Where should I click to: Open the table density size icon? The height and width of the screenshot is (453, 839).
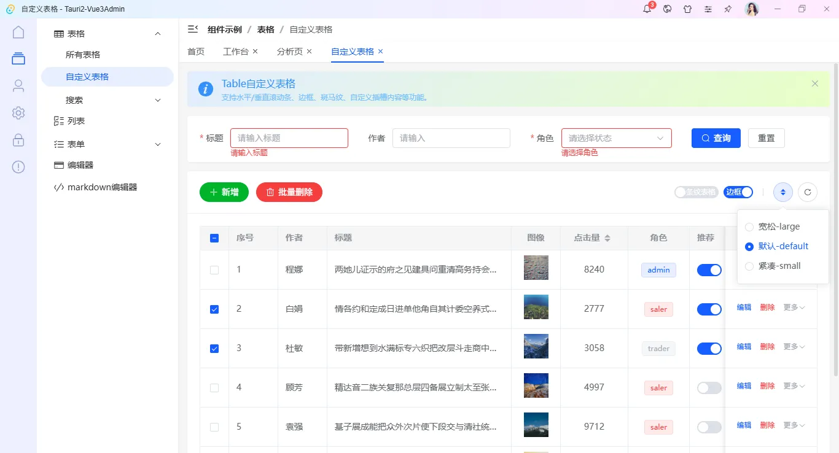point(782,192)
